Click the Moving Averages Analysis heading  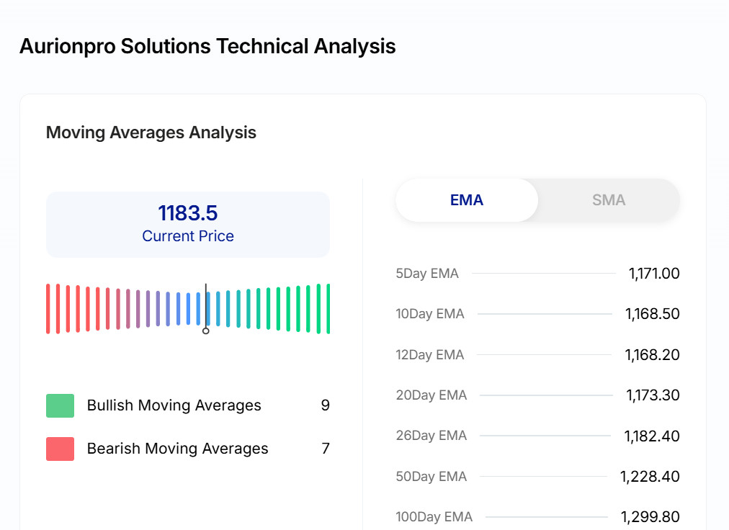pyautogui.click(x=151, y=132)
